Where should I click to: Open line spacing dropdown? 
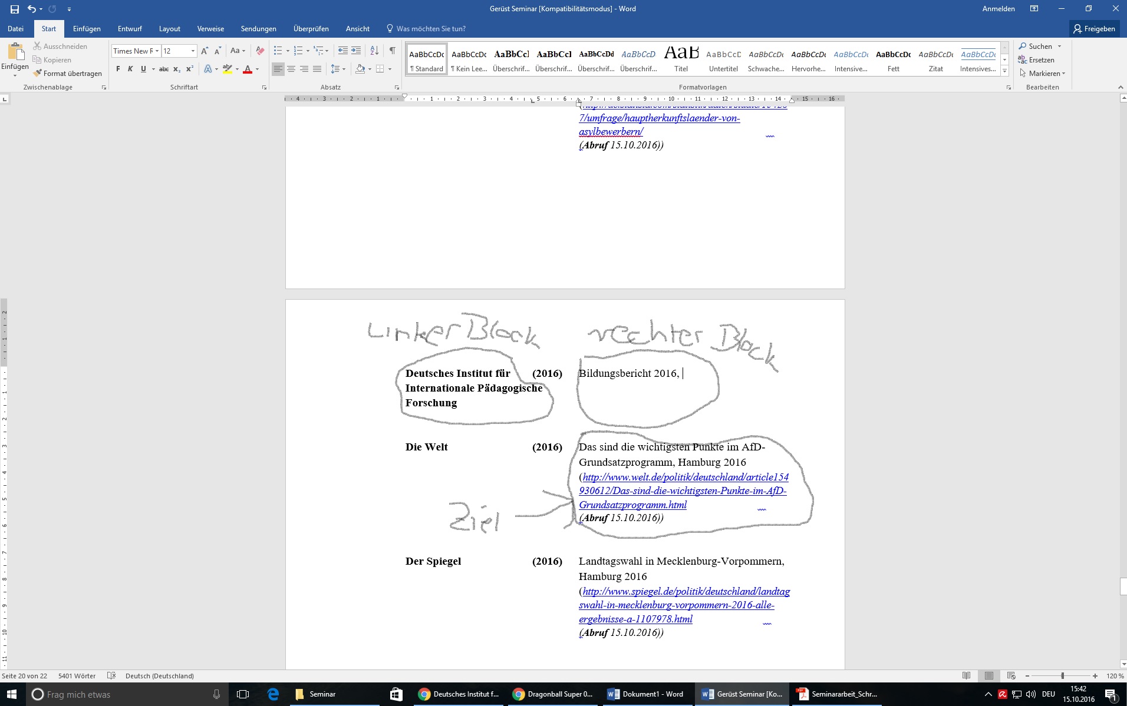point(338,69)
